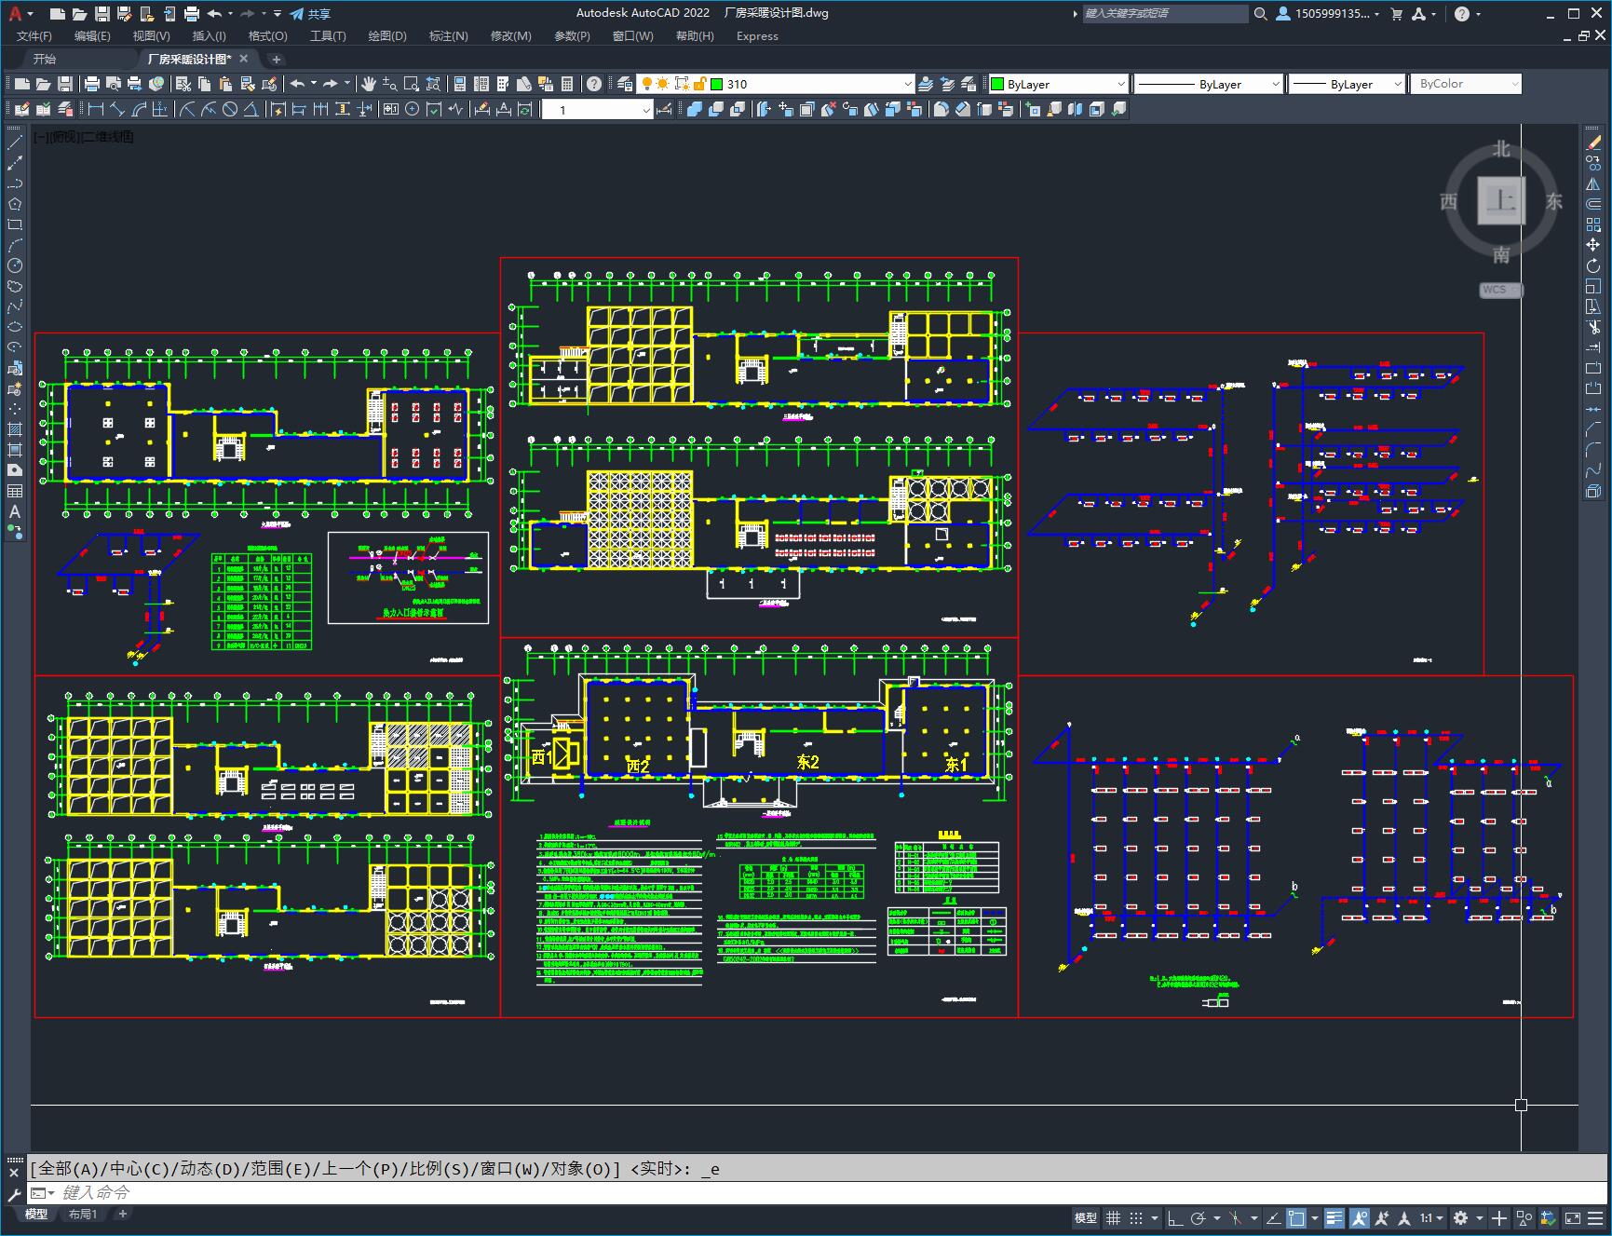The width and height of the screenshot is (1612, 1236).
Task: Click the WCS label under the ViewCube
Action: click(1494, 290)
